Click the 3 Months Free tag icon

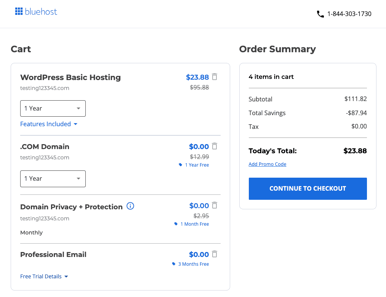(x=174, y=264)
